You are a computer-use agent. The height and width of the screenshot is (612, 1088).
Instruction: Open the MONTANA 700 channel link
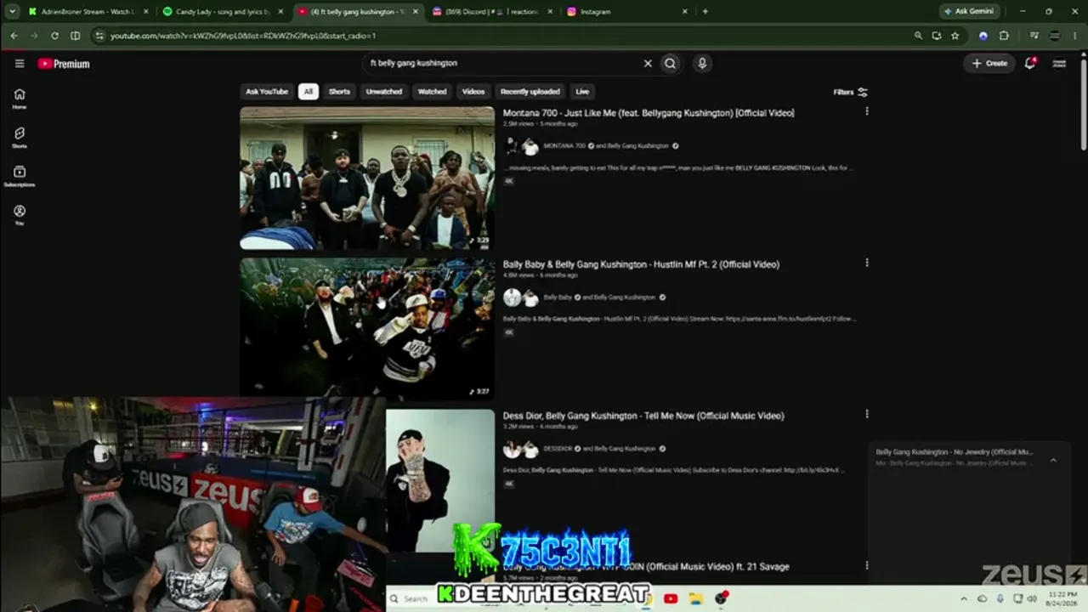point(564,146)
